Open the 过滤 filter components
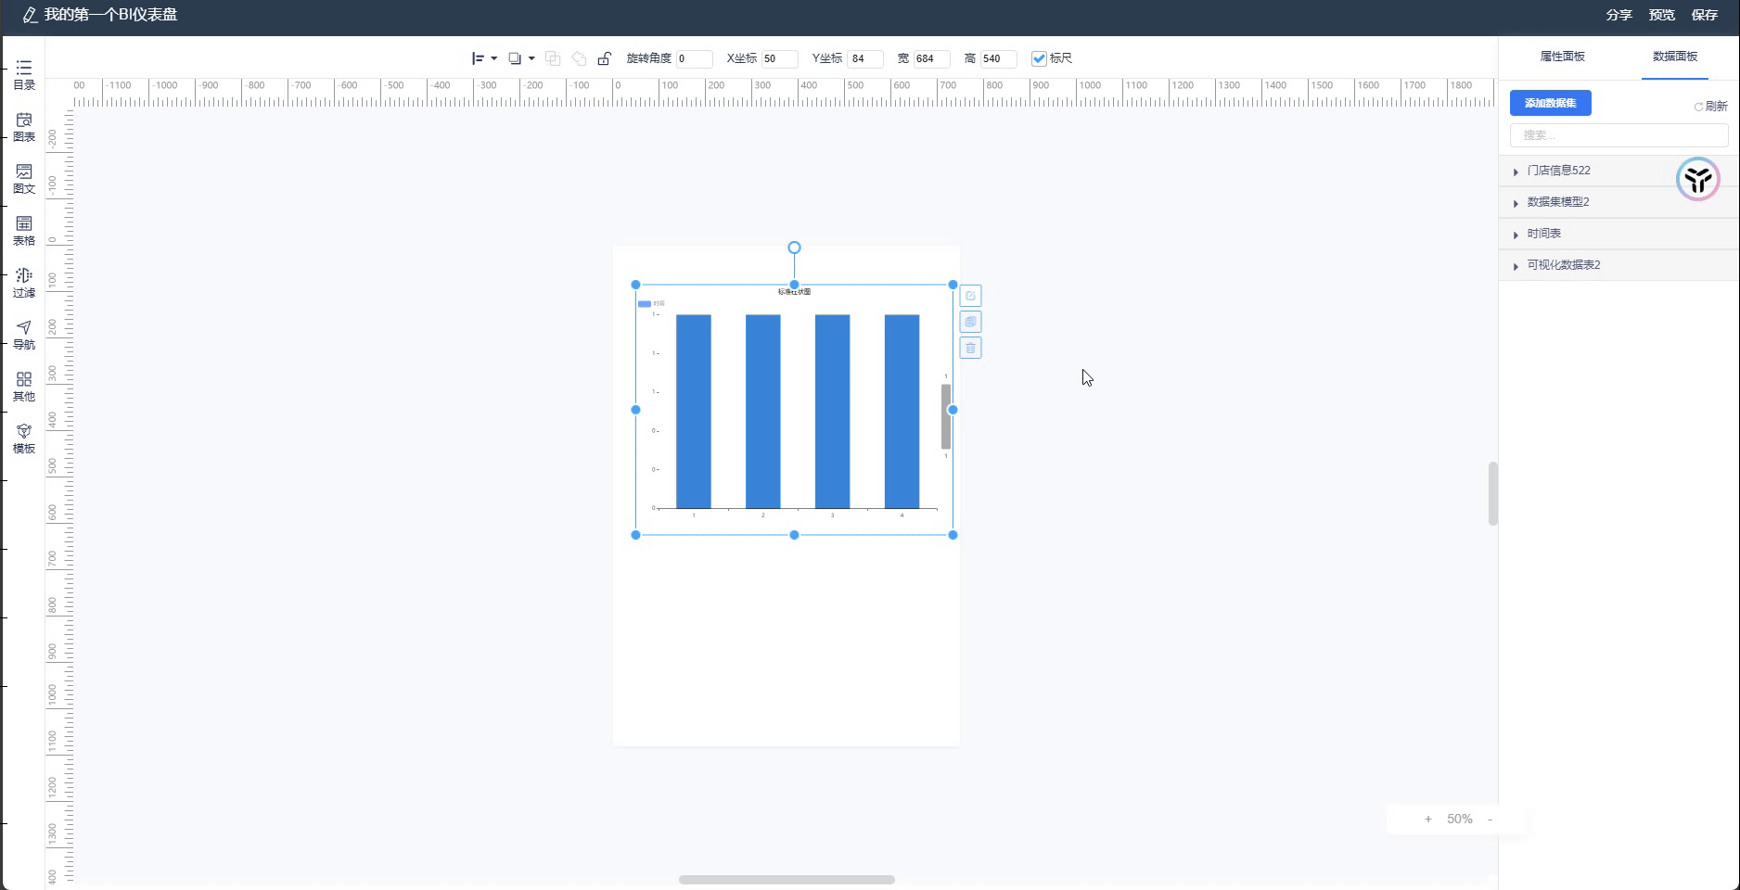The image size is (1740, 890). [x=24, y=283]
